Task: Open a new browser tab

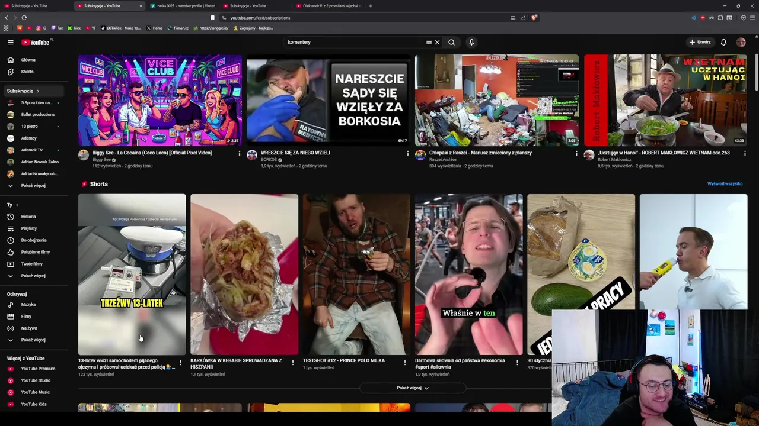Action: 371,6
